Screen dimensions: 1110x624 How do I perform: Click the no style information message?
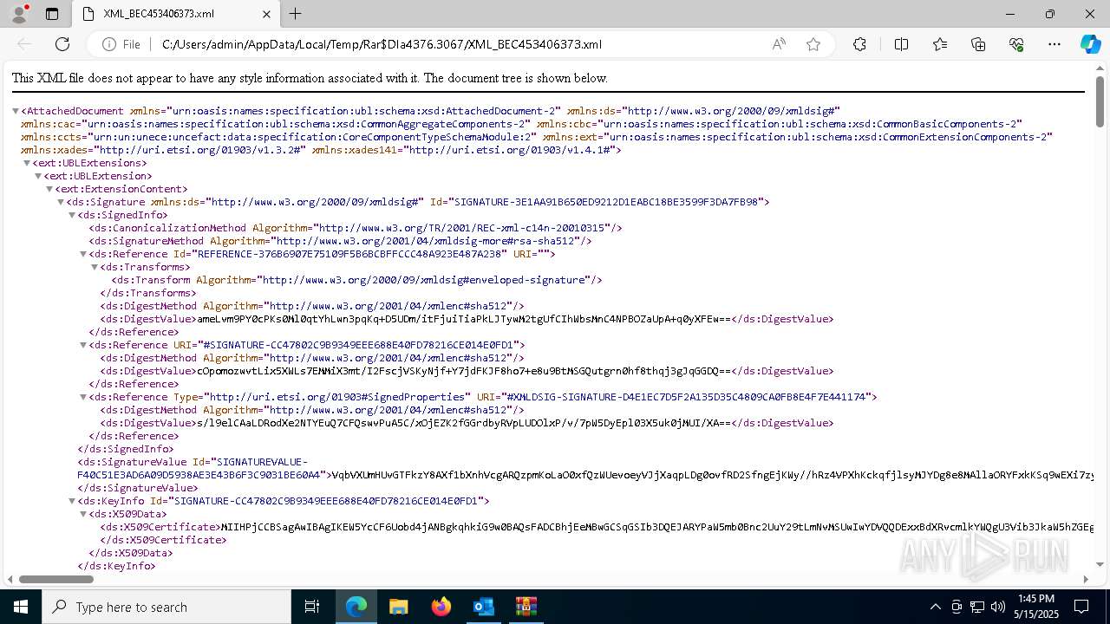point(310,78)
